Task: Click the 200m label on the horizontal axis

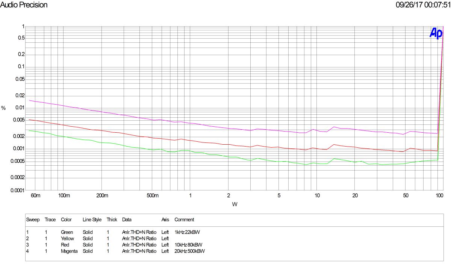Action: tap(102, 196)
